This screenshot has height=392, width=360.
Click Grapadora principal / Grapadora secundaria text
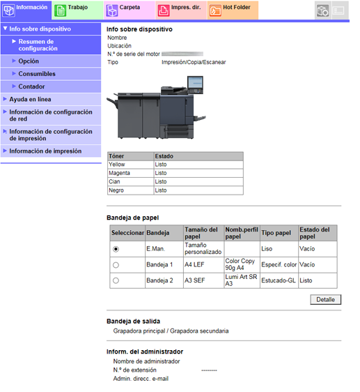coord(171,331)
